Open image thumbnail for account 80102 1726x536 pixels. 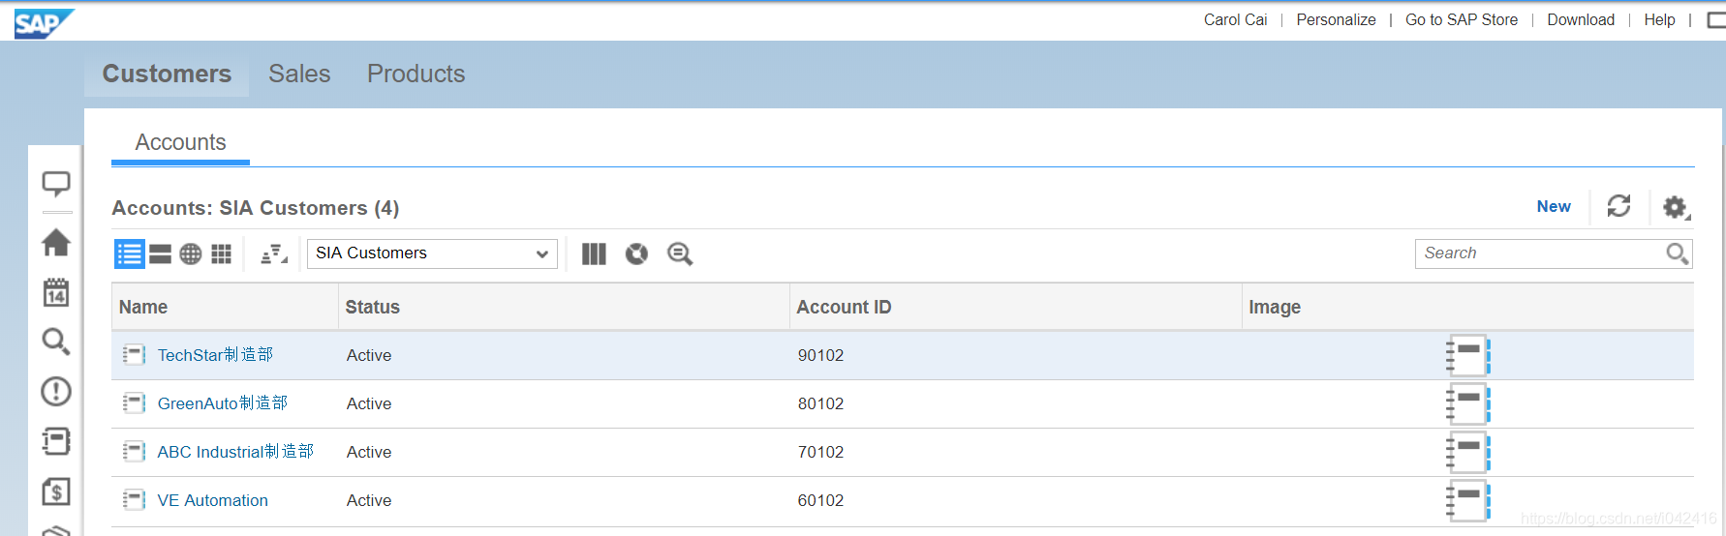(x=1467, y=403)
